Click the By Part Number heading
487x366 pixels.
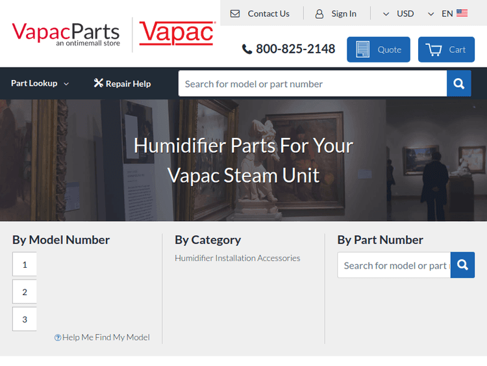point(380,240)
